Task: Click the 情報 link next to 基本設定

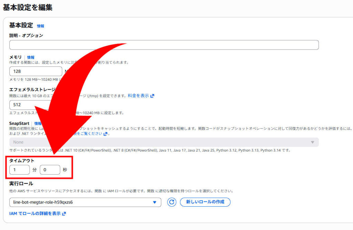Action: tap(40, 25)
